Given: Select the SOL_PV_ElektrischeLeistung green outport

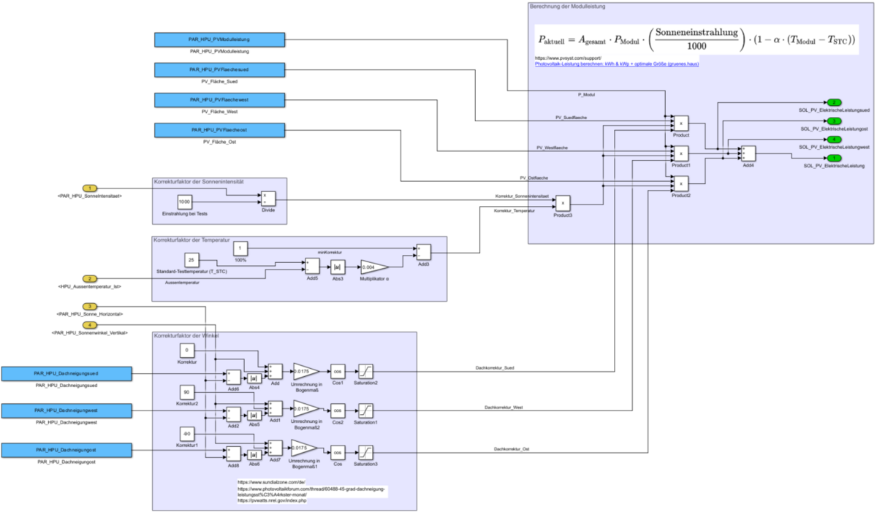Looking at the screenshot, I should (834, 158).
